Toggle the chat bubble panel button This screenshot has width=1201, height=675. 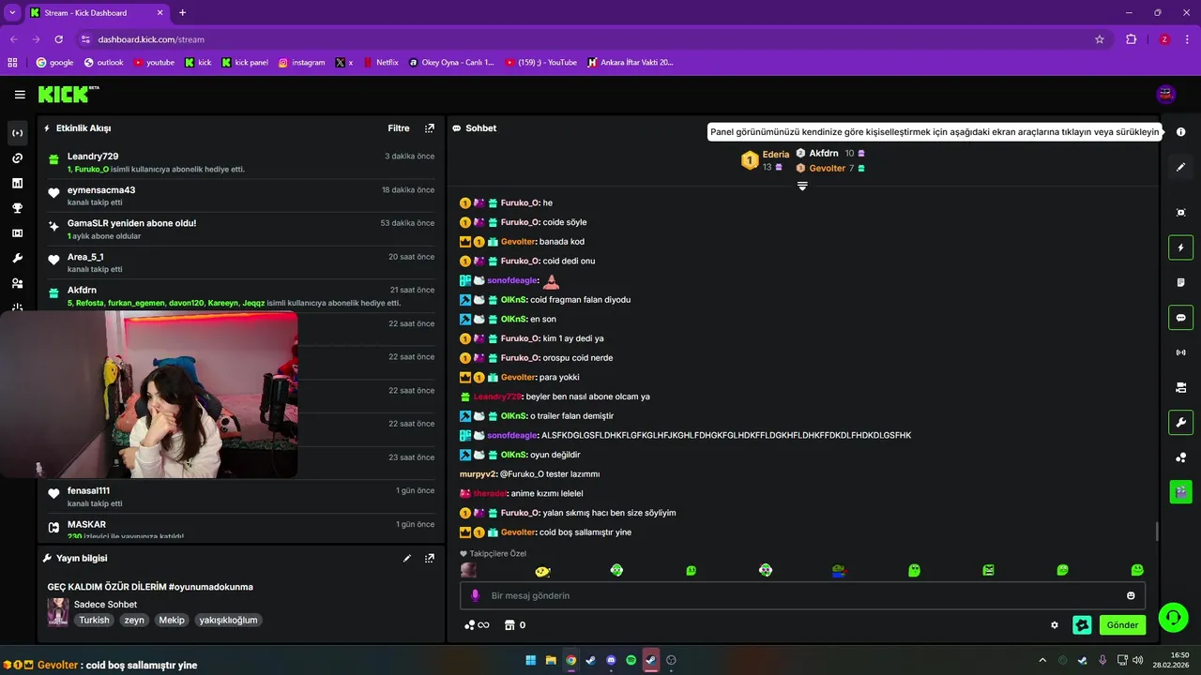1180,317
